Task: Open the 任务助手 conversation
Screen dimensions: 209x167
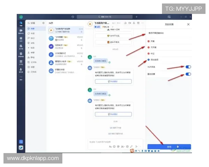Action: 66,47
